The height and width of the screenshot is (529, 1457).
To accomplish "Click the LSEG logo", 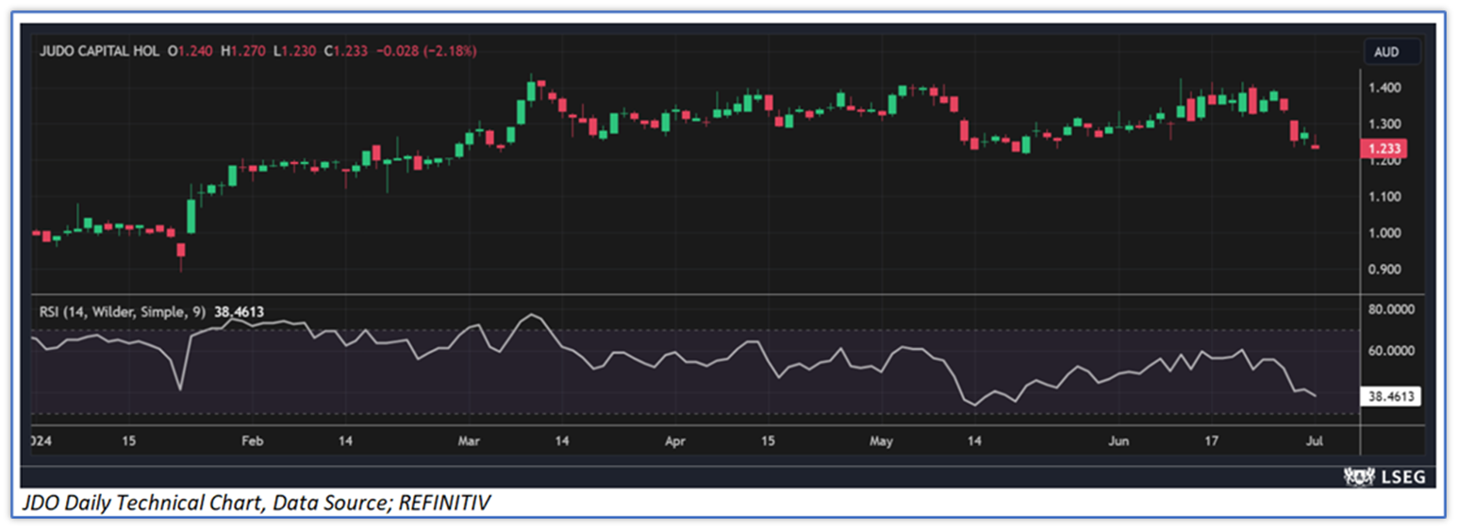I will pyautogui.click(x=1383, y=477).
